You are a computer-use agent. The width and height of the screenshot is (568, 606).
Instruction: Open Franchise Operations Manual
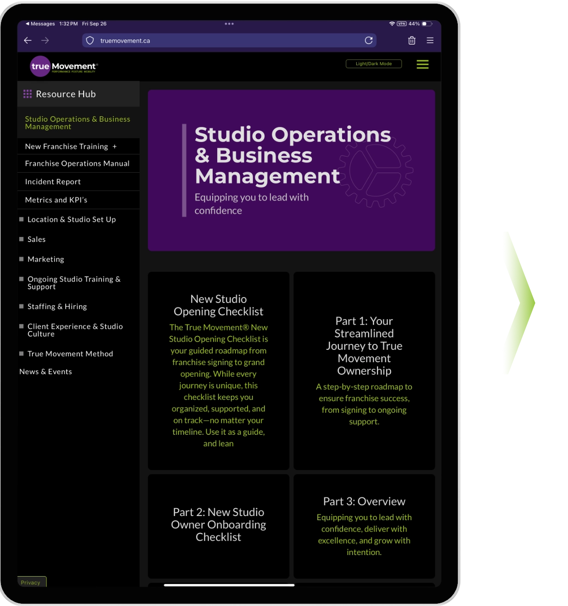coord(77,163)
